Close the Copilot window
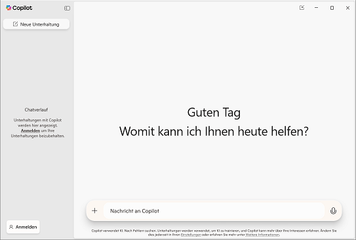Screen dimensions: 356x240 347,8
